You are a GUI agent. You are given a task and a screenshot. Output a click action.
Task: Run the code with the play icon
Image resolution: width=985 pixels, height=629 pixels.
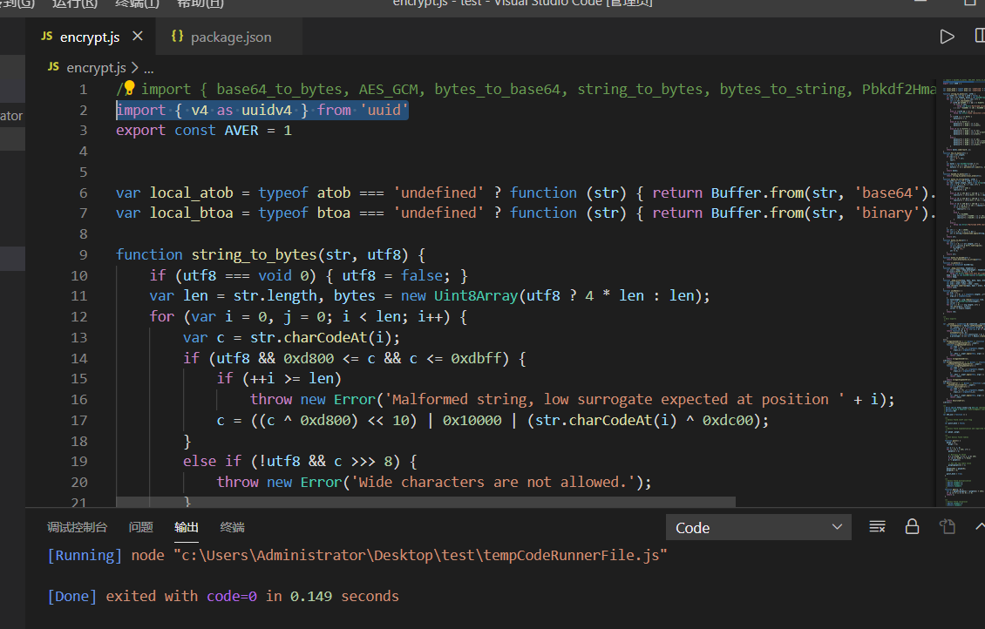(x=947, y=37)
